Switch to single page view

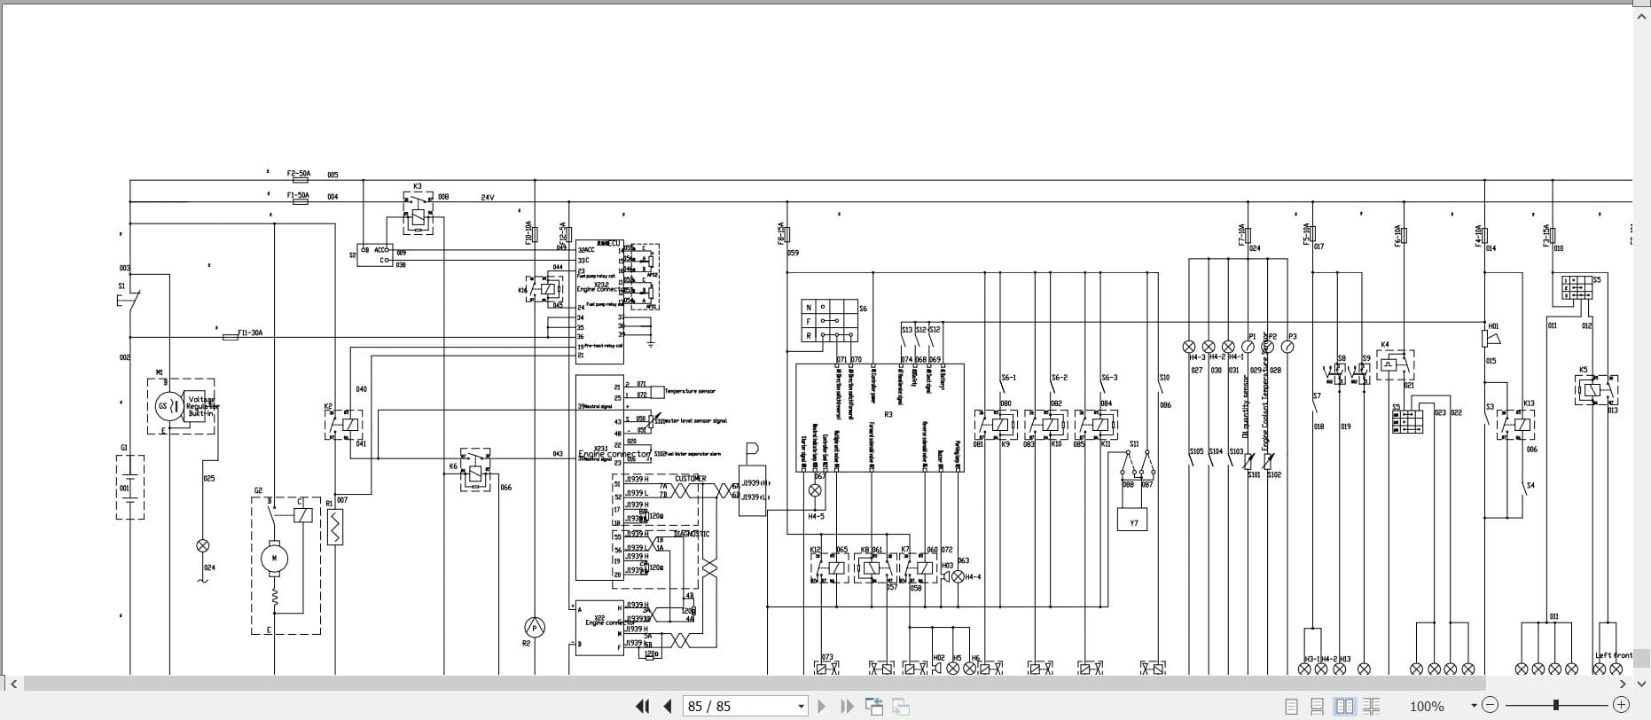[1292, 706]
